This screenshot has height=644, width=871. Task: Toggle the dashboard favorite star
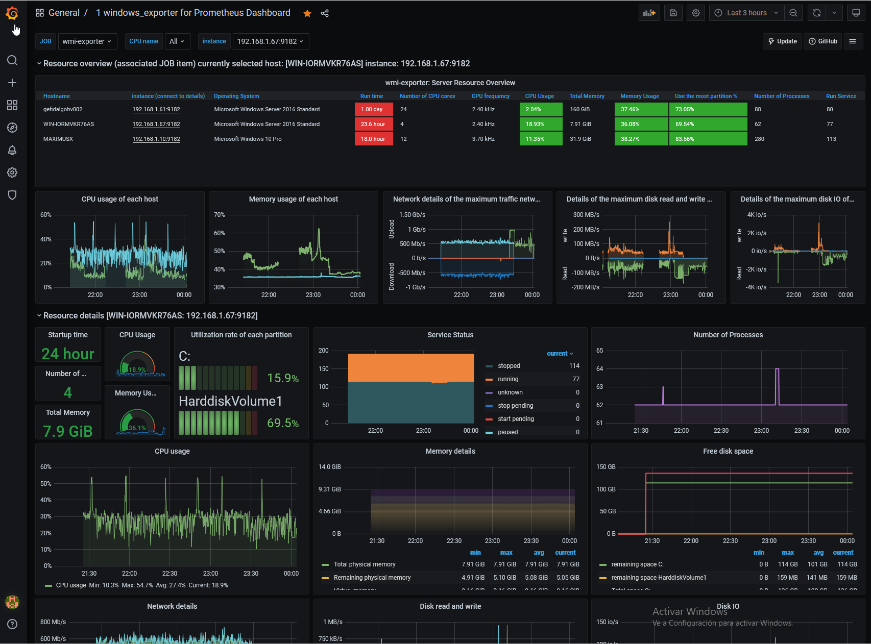point(307,13)
